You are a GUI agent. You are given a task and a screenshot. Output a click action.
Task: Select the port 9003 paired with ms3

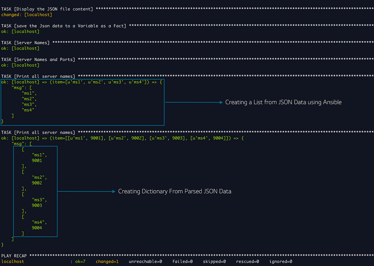pos(37,205)
